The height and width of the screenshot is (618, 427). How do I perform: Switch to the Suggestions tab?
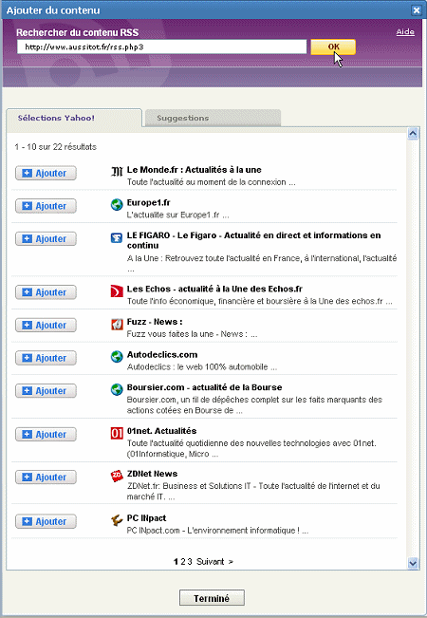coord(213,118)
